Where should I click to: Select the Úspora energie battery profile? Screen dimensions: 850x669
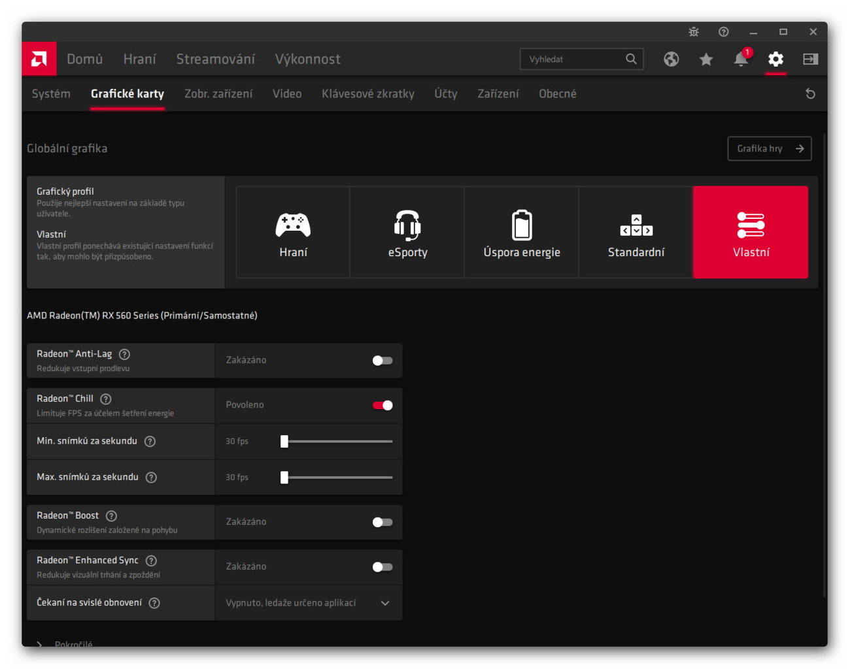click(522, 232)
